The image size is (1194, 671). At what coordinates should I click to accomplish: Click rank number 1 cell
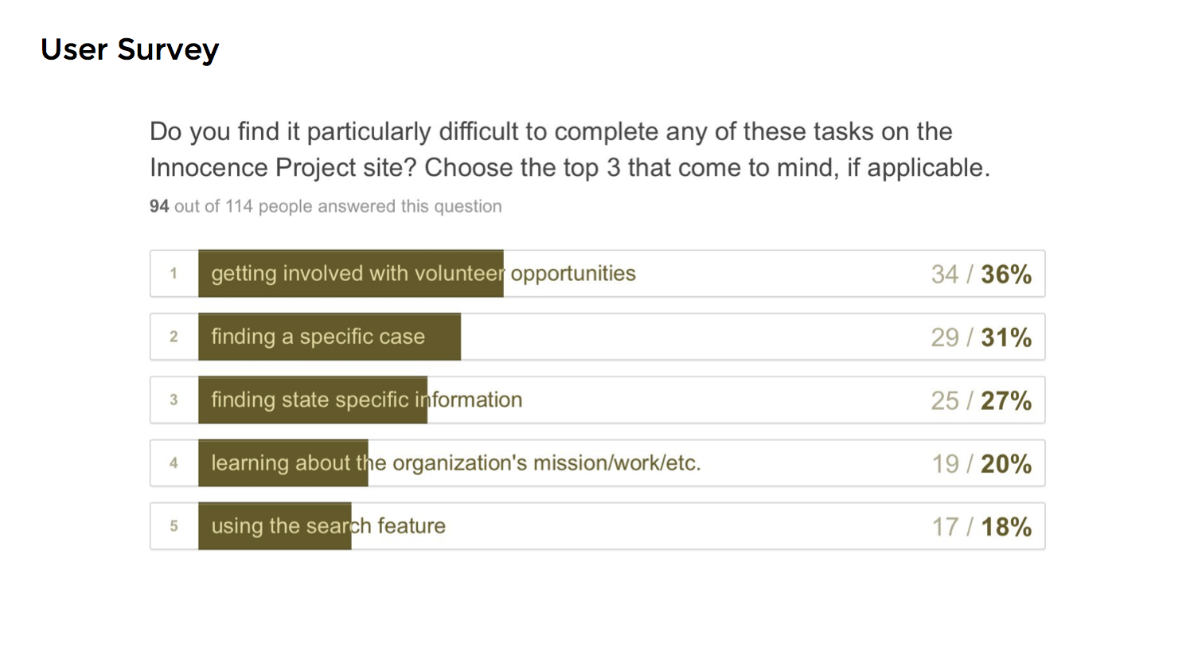[x=174, y=274]
